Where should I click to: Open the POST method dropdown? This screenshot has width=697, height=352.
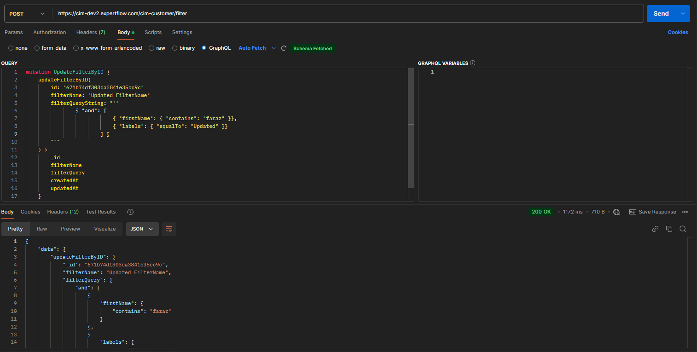(x=27, y=14)
